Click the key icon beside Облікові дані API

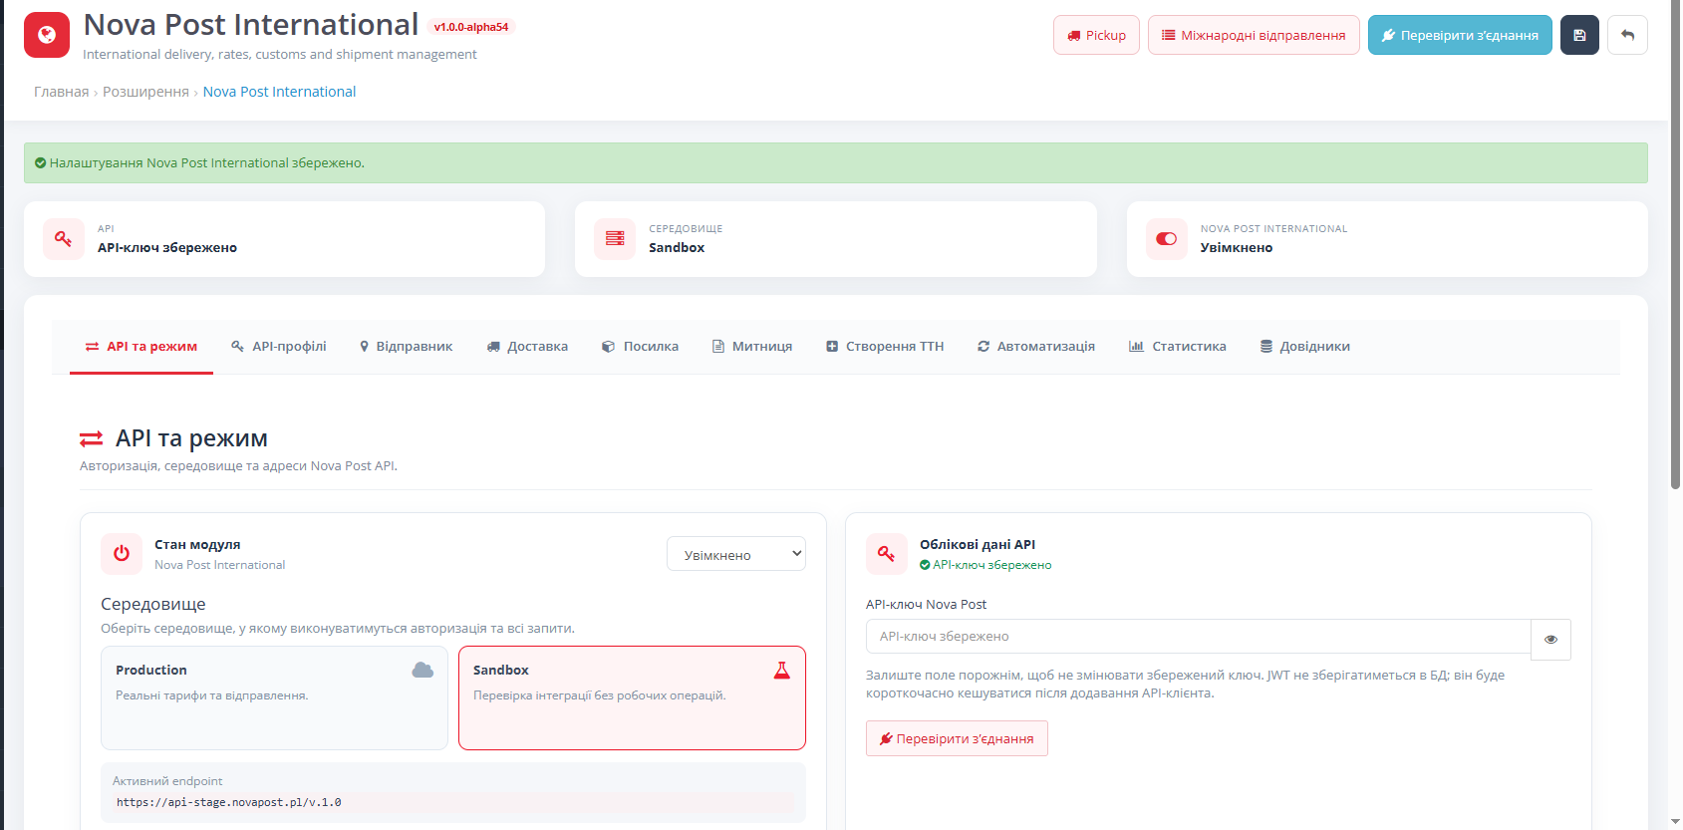click(886, 554)
